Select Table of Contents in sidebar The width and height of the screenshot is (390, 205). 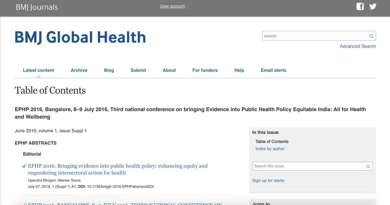click(x=272, y=141)
